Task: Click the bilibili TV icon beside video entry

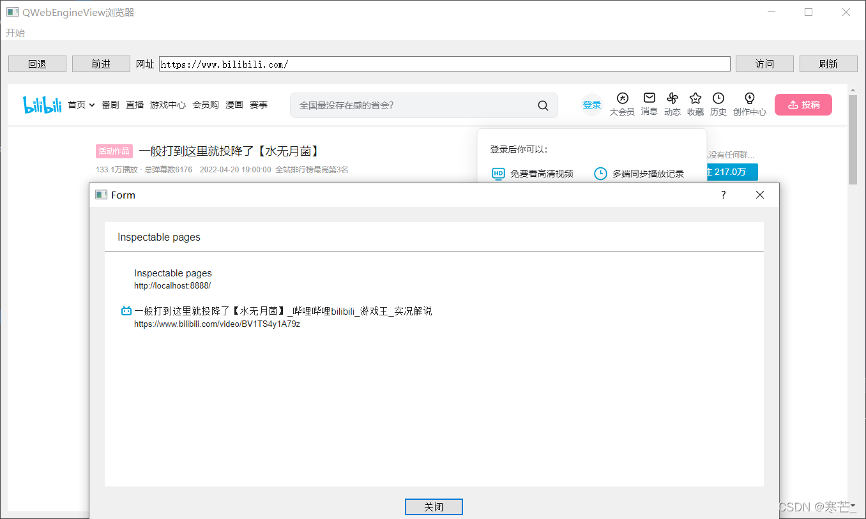Action: coord(126,311)
